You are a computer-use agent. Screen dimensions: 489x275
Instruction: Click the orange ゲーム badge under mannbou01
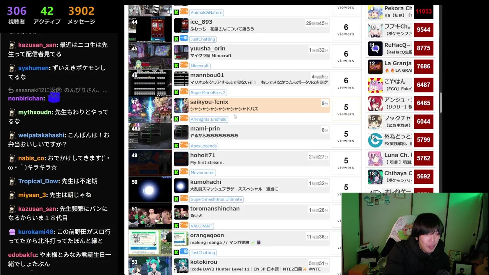point(184,92)
